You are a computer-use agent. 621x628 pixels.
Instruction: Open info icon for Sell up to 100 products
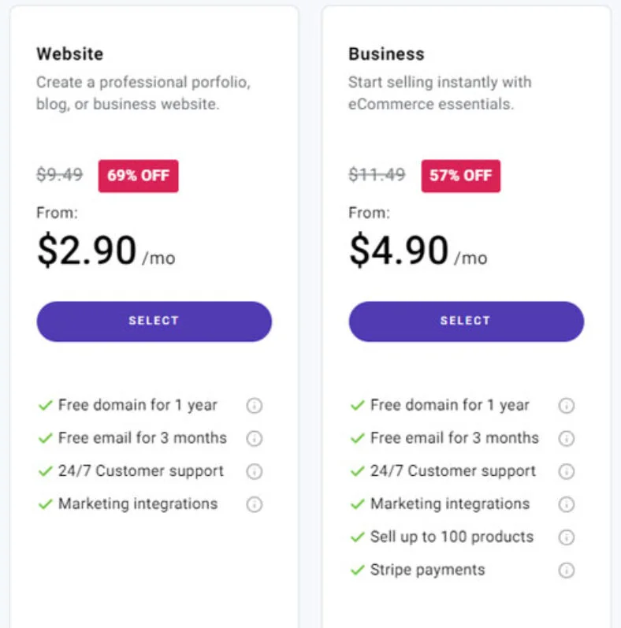566,537
